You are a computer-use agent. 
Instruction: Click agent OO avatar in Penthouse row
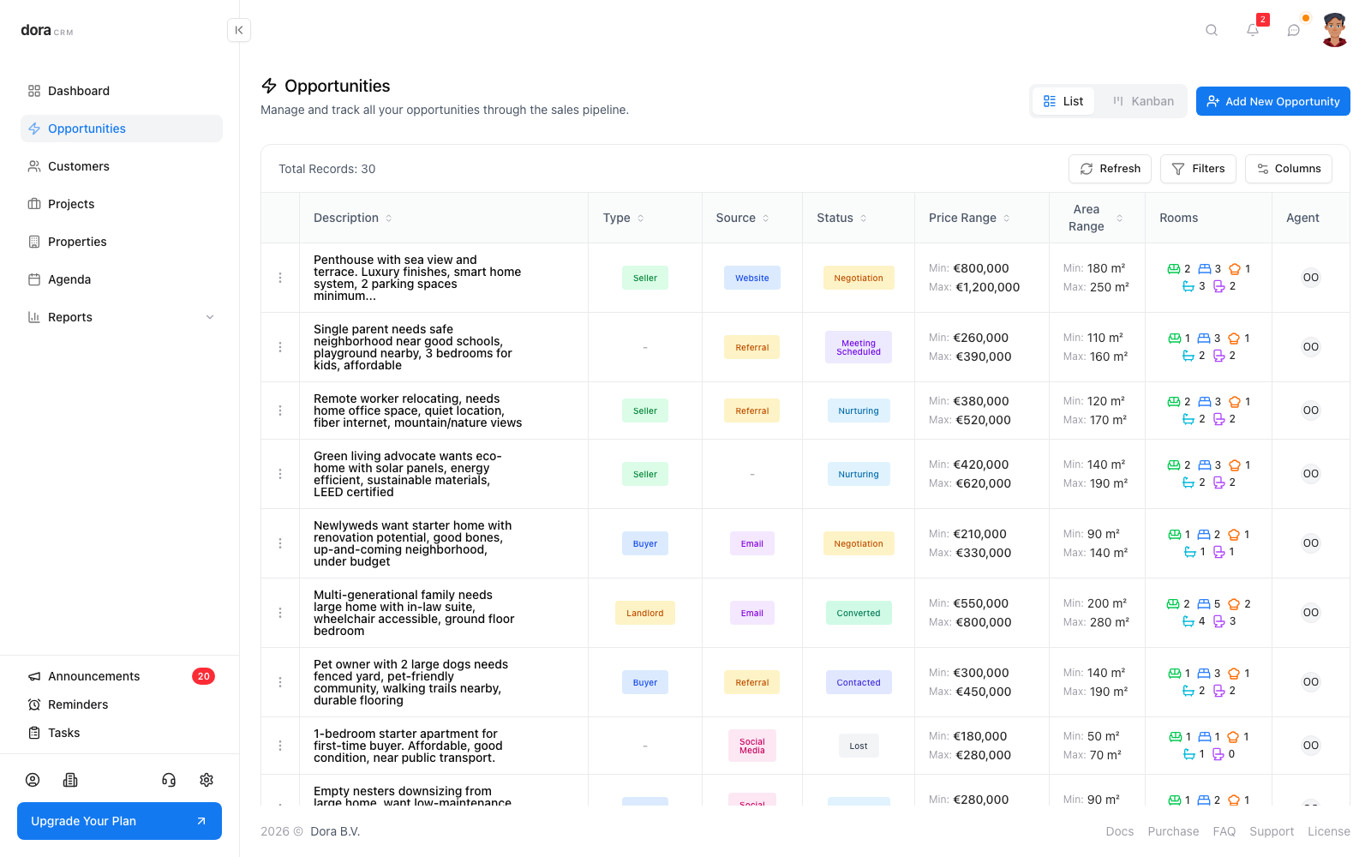pyautogui.click(x=1311, y=278)
